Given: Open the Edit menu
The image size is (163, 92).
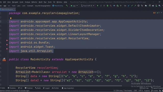Looking at the screenshot, I should pyautogui.click(x=5, y=2).
